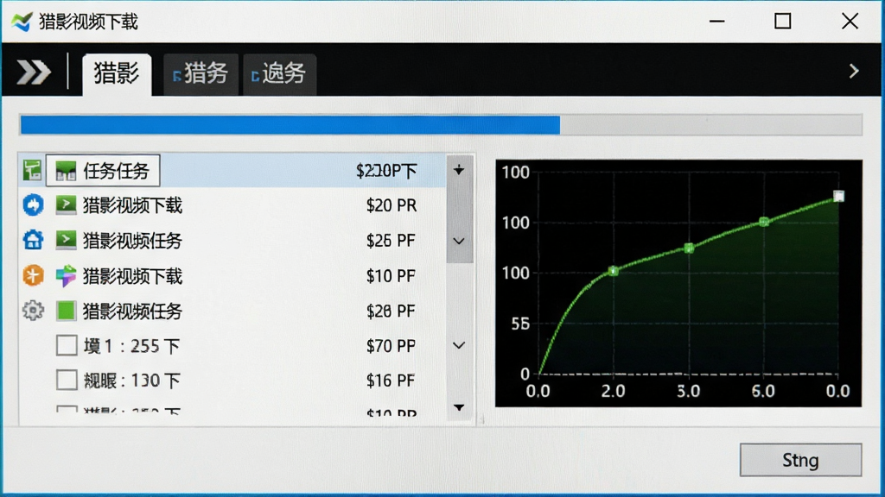The image size is (885, 497).
Task: Expand the chevron beside $26 PF row
Action: pyautogui.click(x=459, y=242)
